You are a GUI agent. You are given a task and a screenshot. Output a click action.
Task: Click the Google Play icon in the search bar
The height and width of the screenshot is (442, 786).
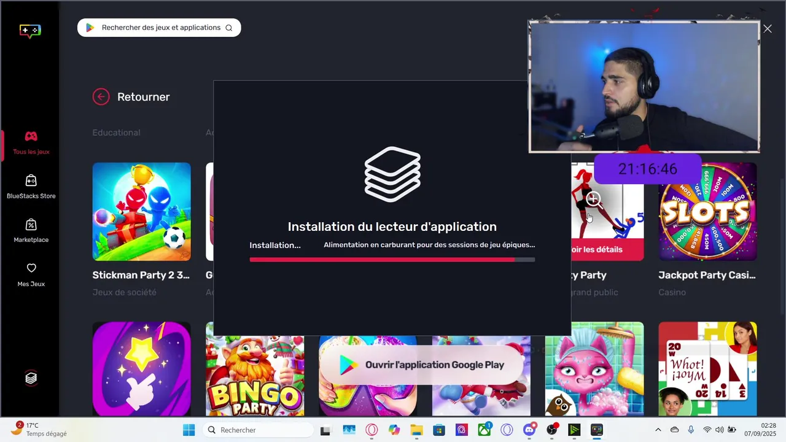click(x=90, y=28)
